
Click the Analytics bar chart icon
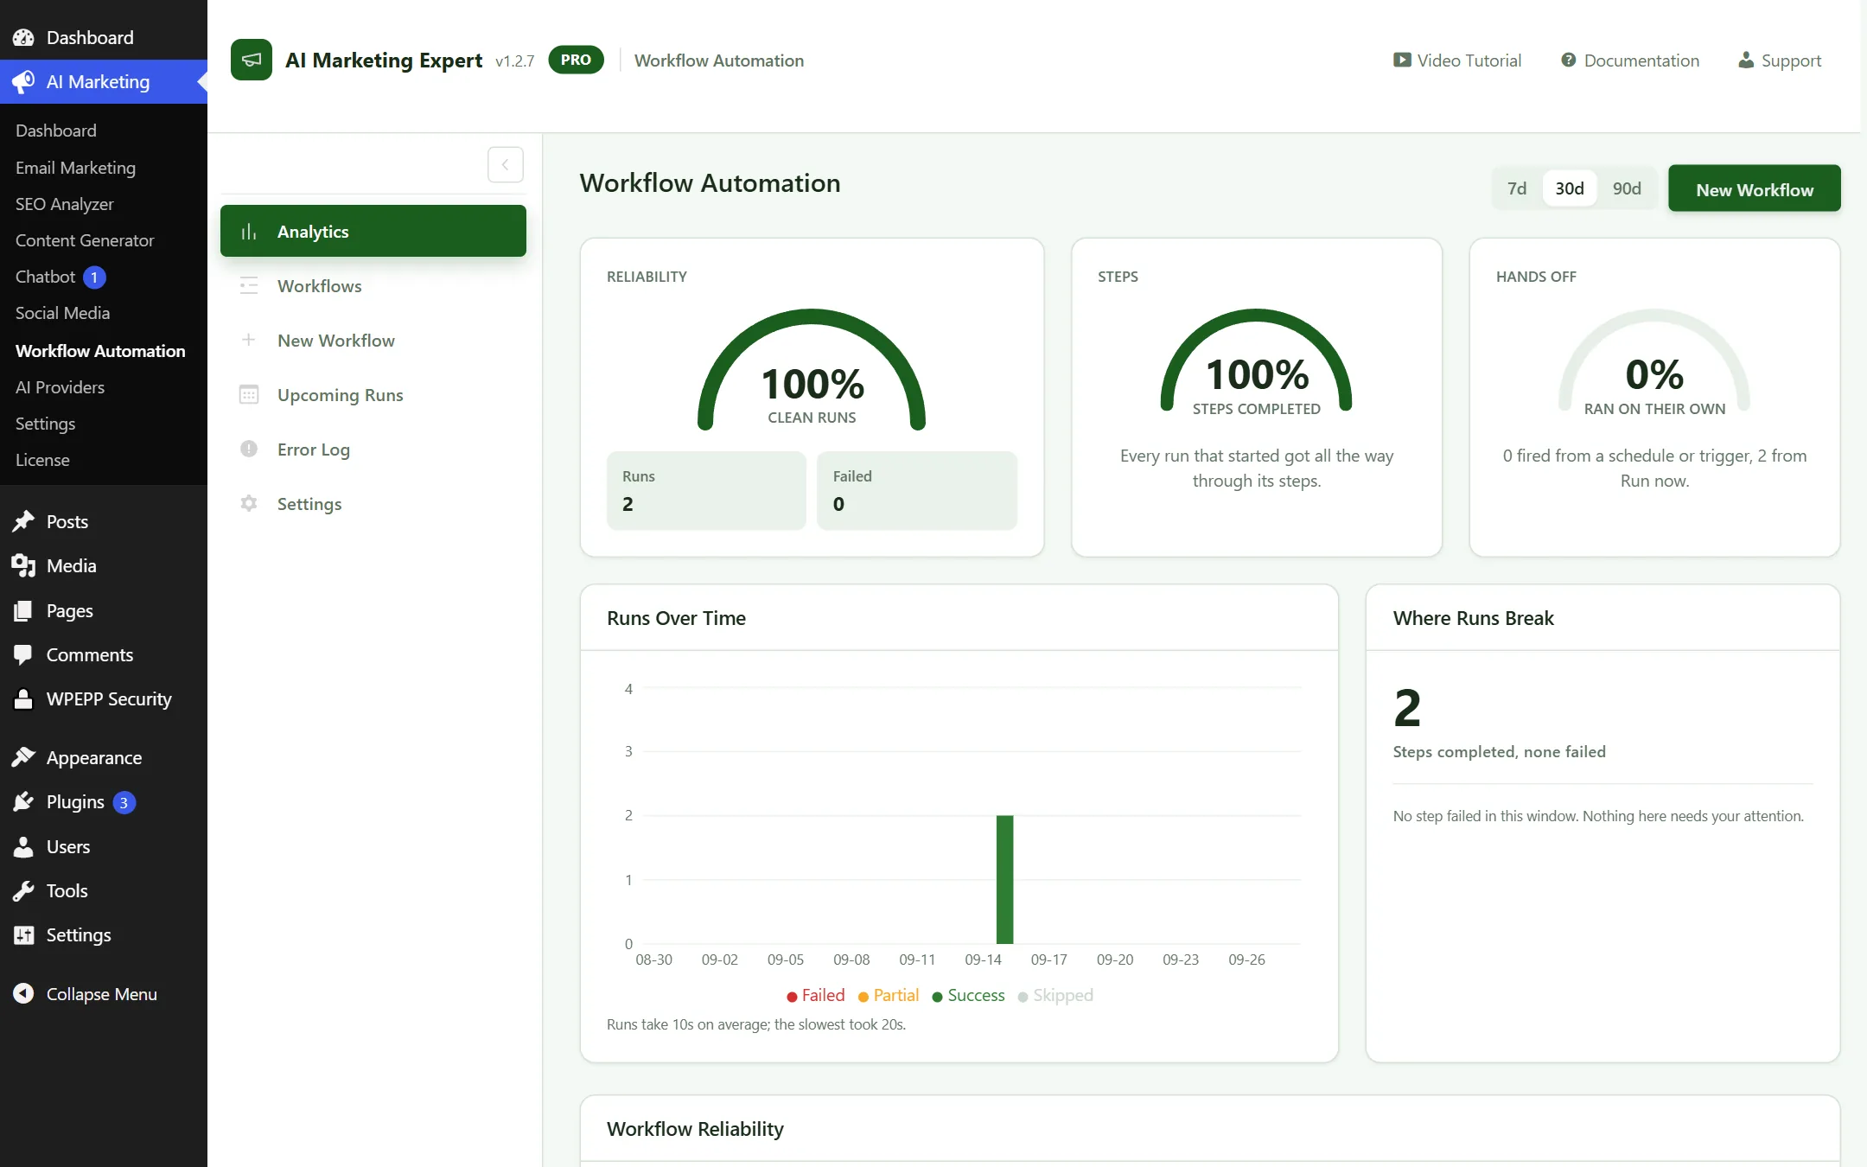tap(249, 232)
